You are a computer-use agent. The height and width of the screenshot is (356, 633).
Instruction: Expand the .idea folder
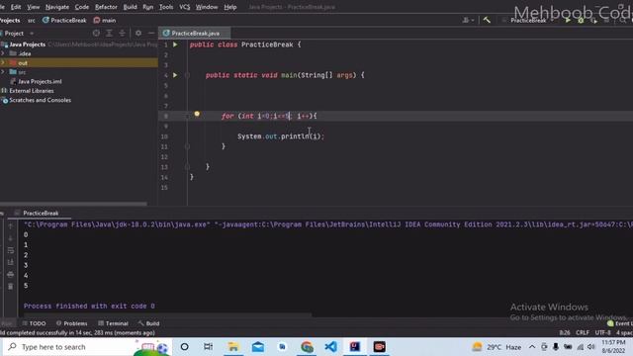3,53
